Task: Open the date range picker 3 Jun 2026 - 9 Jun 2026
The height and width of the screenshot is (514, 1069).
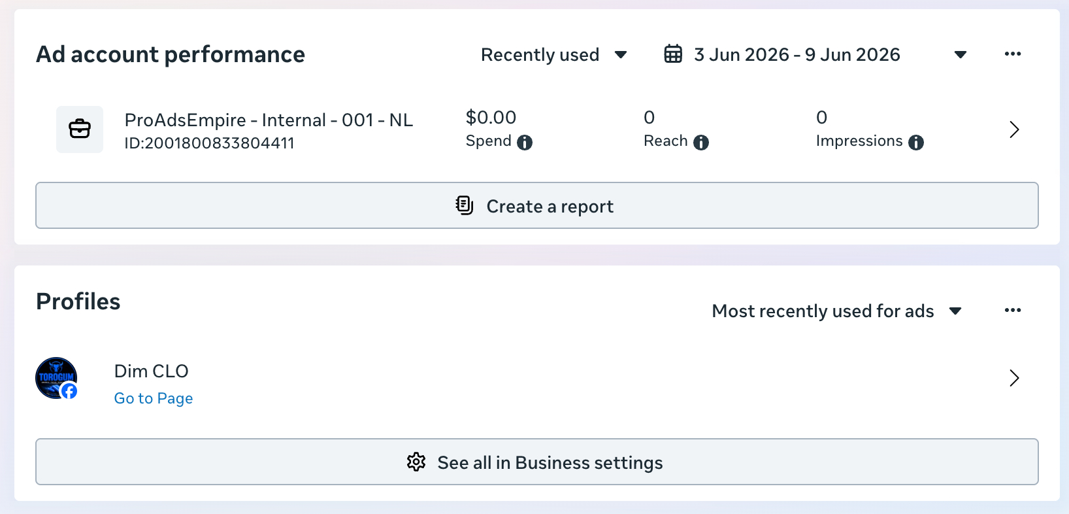Action: point(815,55)
